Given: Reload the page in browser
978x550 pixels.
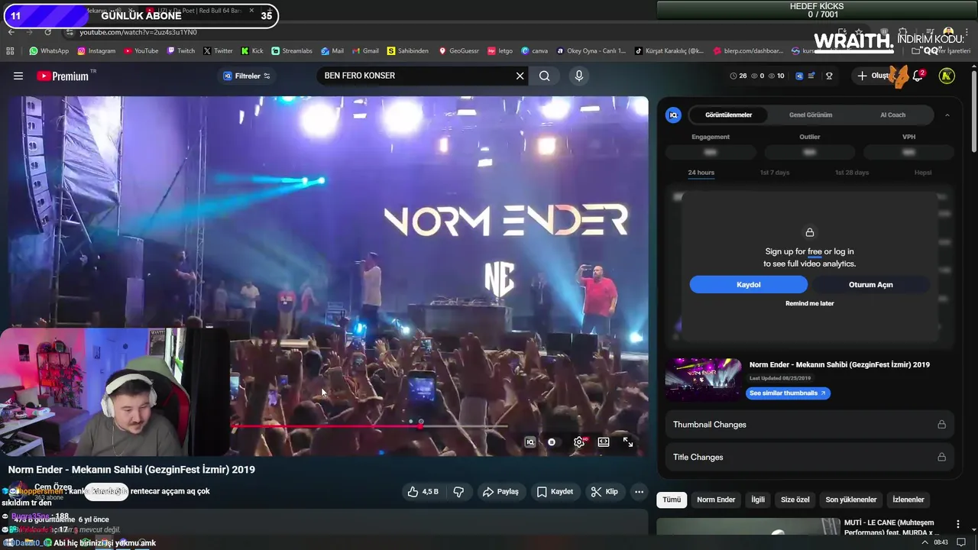Looking at the screenshot, I should (x=47, y=32).
